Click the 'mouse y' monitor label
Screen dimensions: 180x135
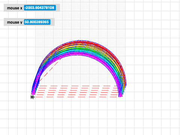pos(15,22)
